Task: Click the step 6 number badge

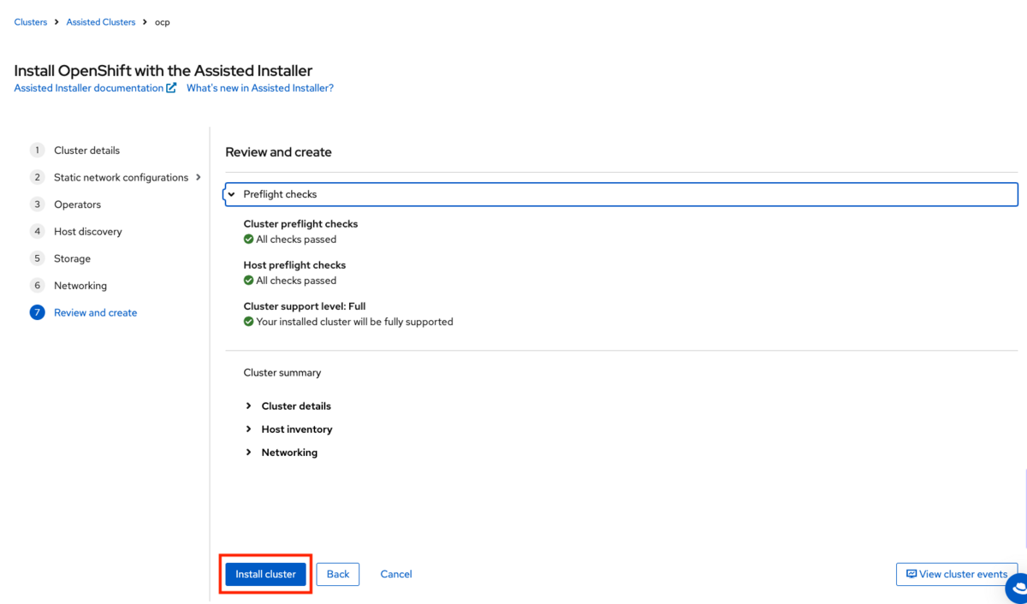Action: pos(37,286)
